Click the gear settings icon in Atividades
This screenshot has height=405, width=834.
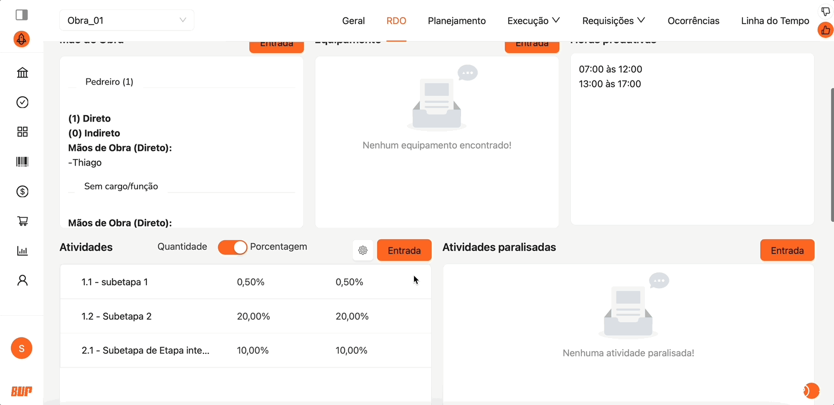(363, 251)
